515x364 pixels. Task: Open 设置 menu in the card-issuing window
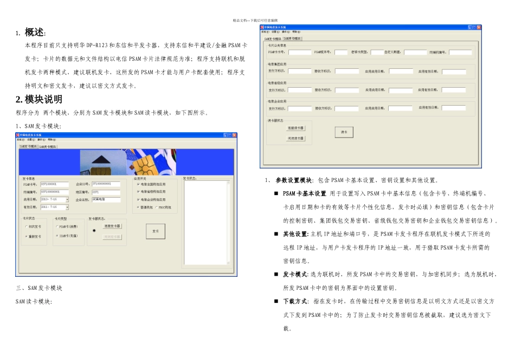30,140
